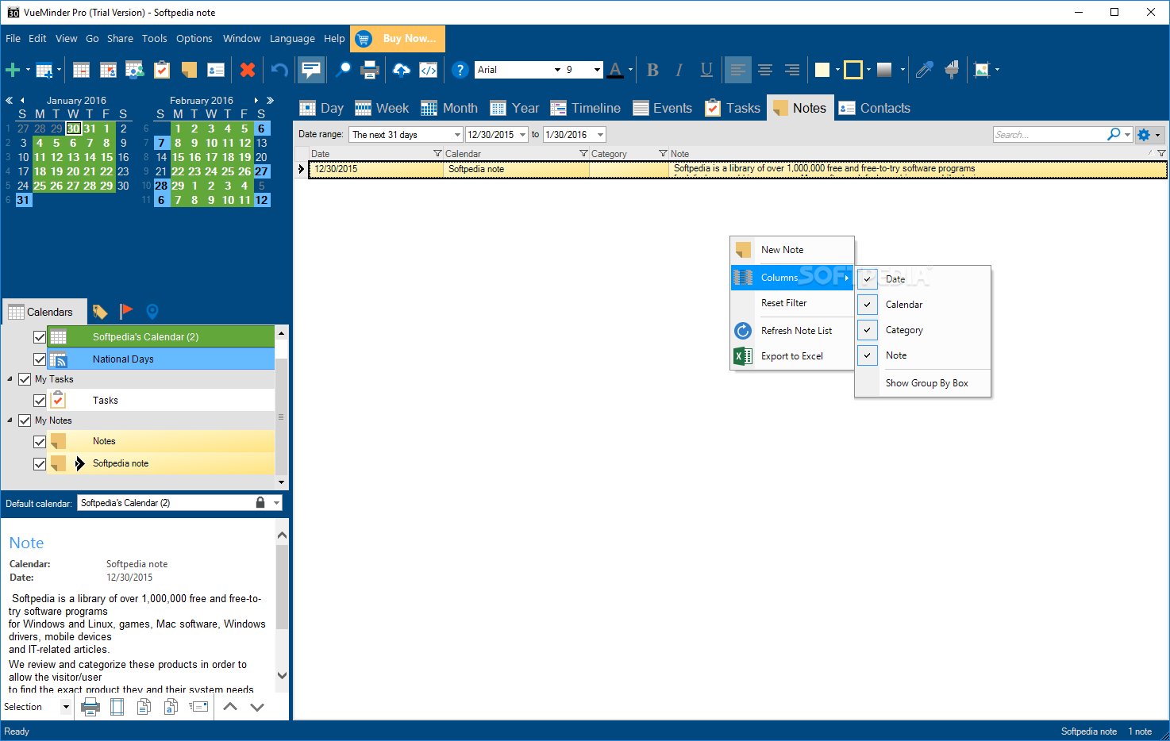Screen dimensions: 1170x741
Task: Open Help with the question mark icon
Action: 460,70
